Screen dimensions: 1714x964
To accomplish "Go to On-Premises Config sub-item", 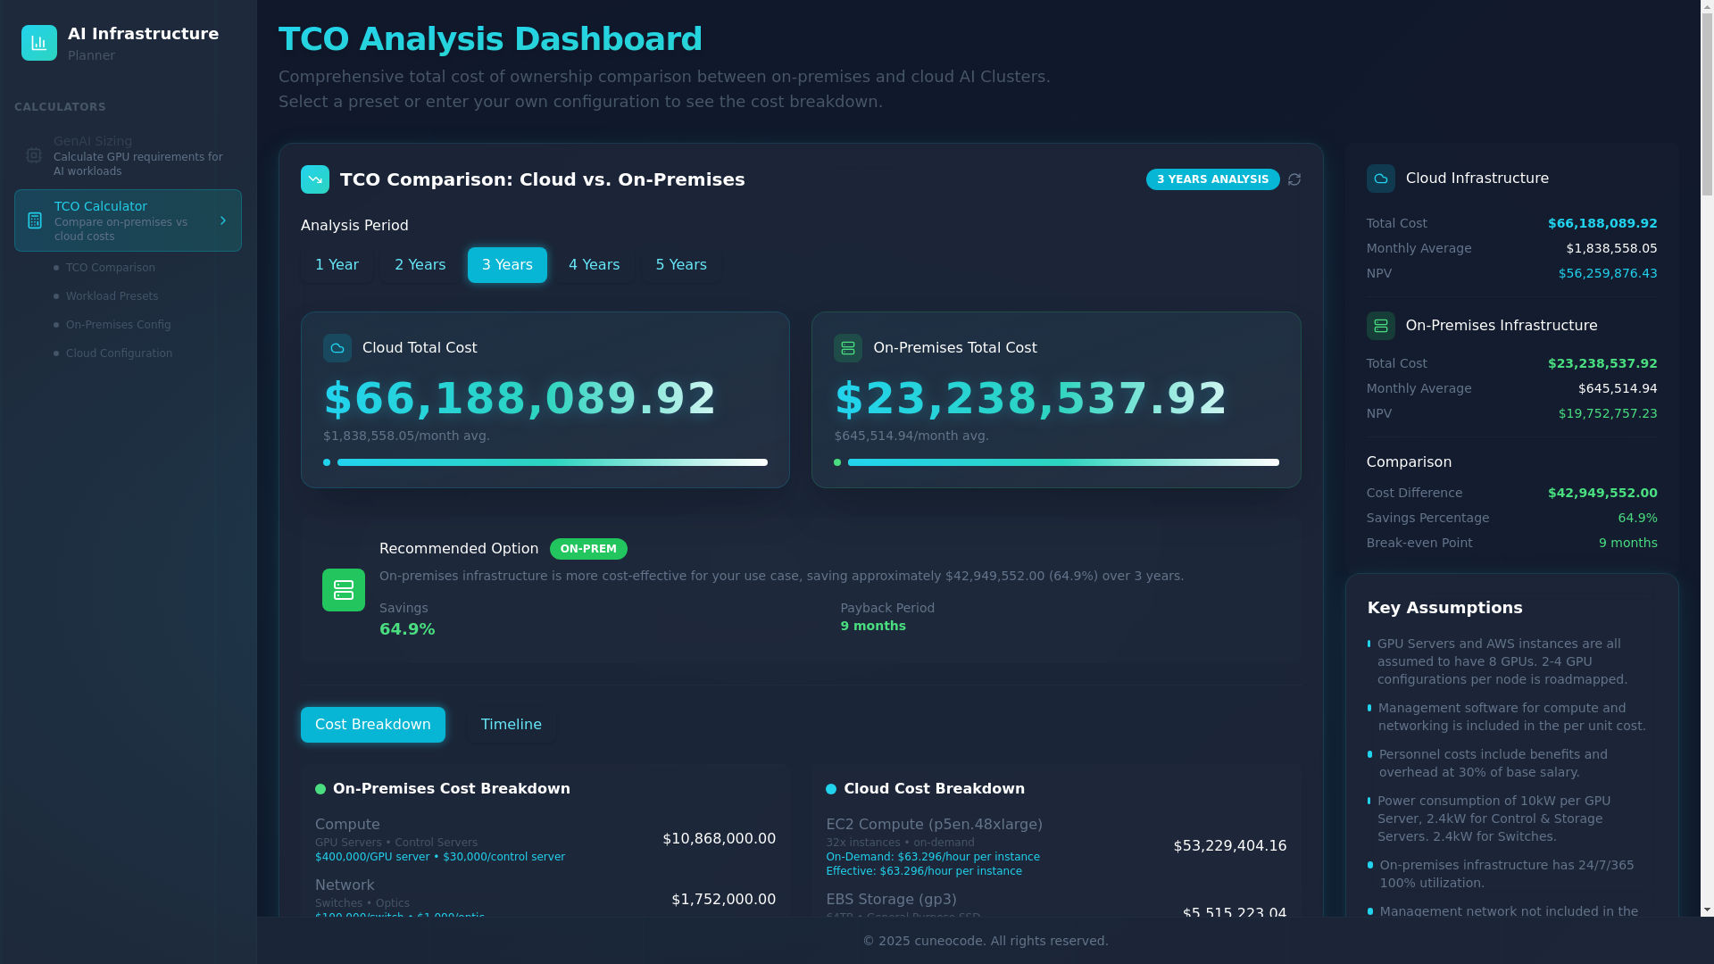I will click(119, 325).
